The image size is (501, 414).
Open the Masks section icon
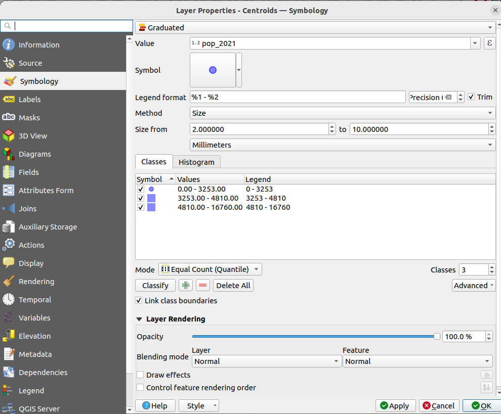point(9,117)
